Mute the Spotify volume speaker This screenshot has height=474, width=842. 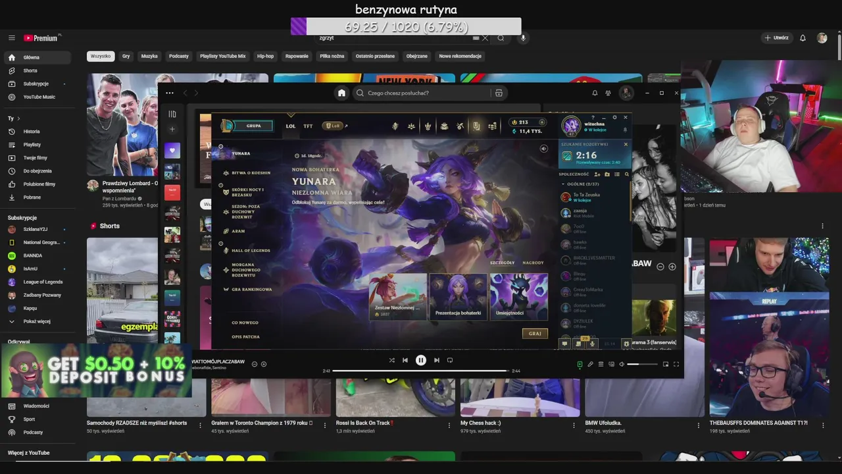point(622,364)
